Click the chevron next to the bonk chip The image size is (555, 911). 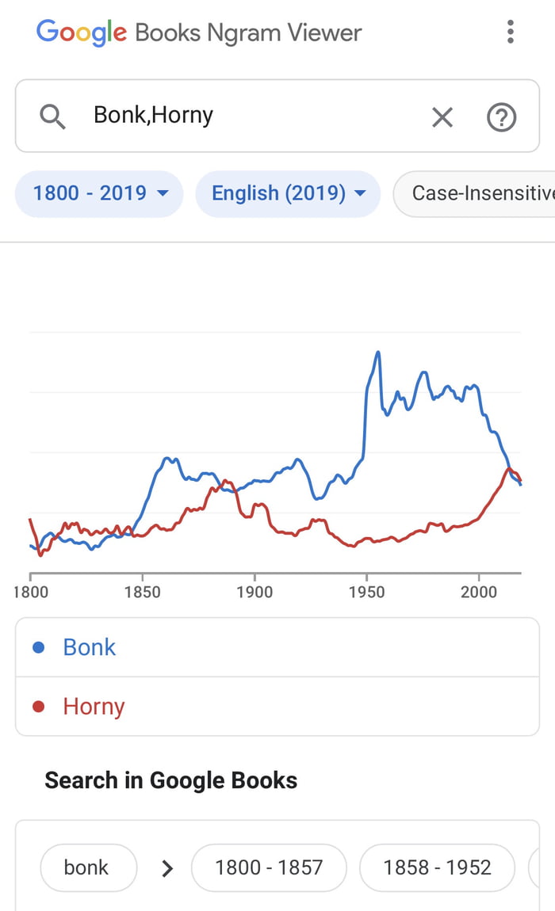click(x=166, y=867)
